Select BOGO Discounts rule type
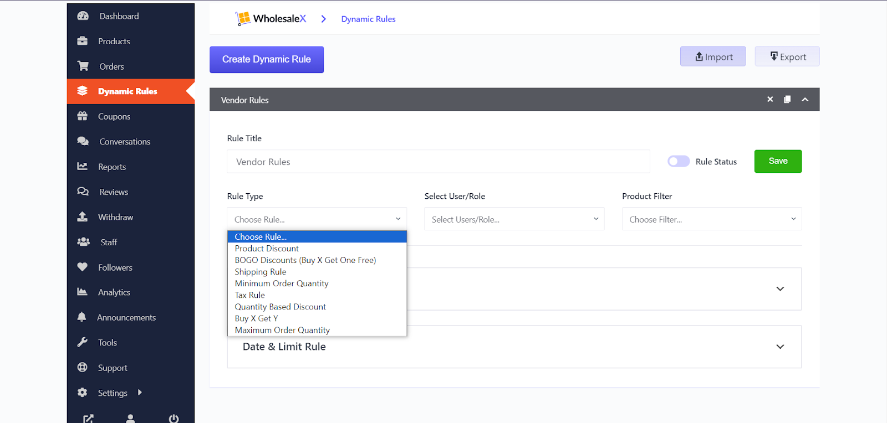The width and height of the screenshot is (887, 423). (317, 260)
